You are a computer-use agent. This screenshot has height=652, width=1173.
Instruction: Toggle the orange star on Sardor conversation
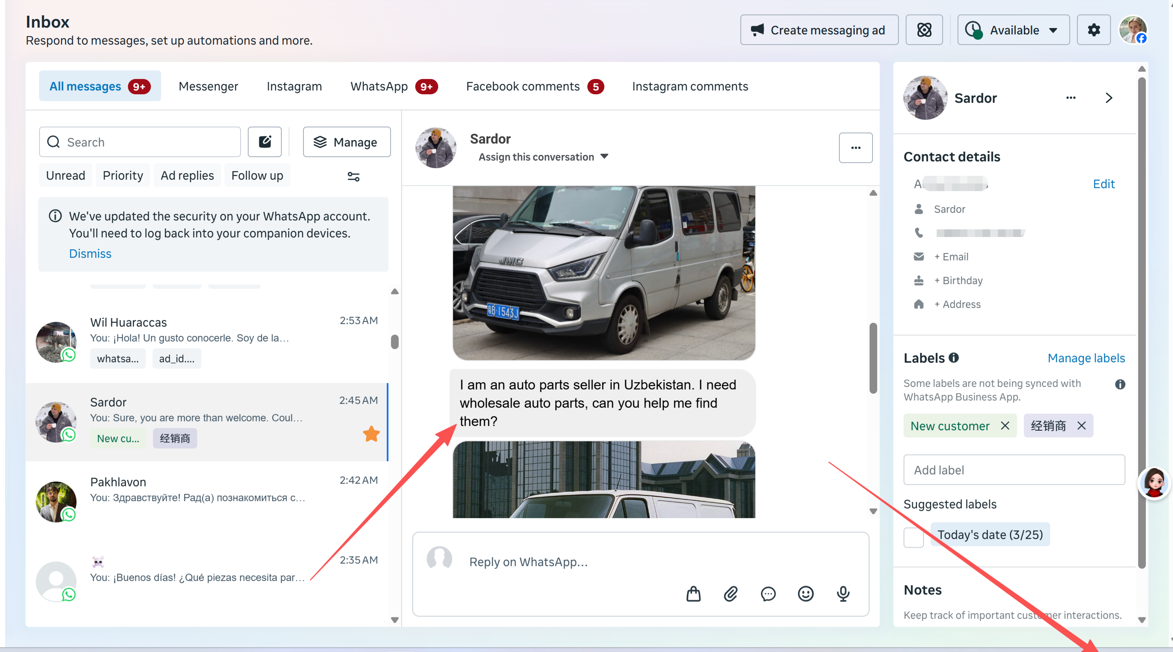click(x=371, y=434)
